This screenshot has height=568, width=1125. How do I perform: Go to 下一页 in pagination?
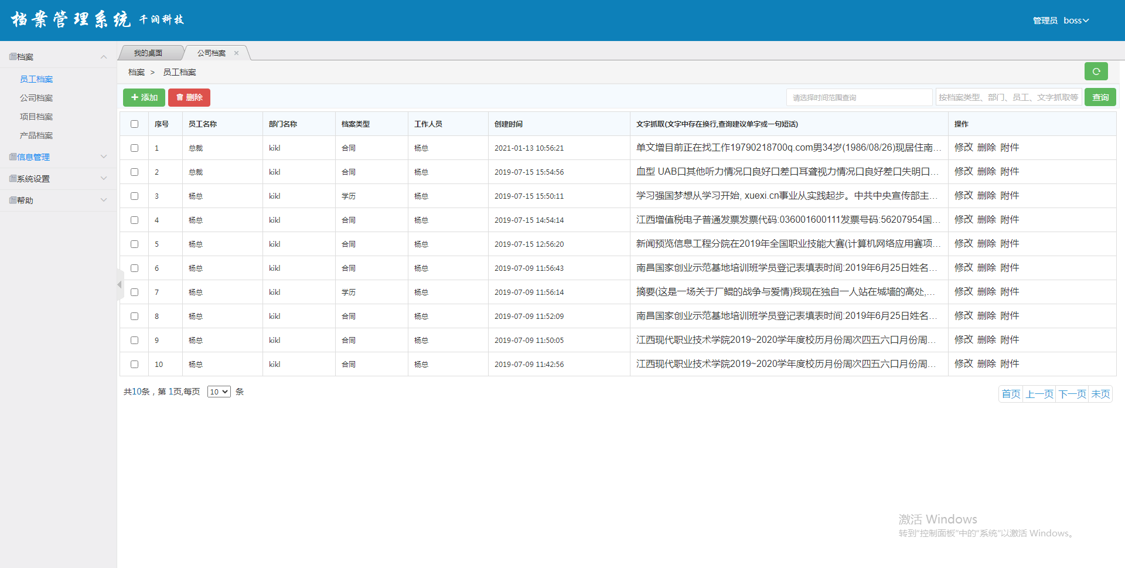pos(1072,394)
